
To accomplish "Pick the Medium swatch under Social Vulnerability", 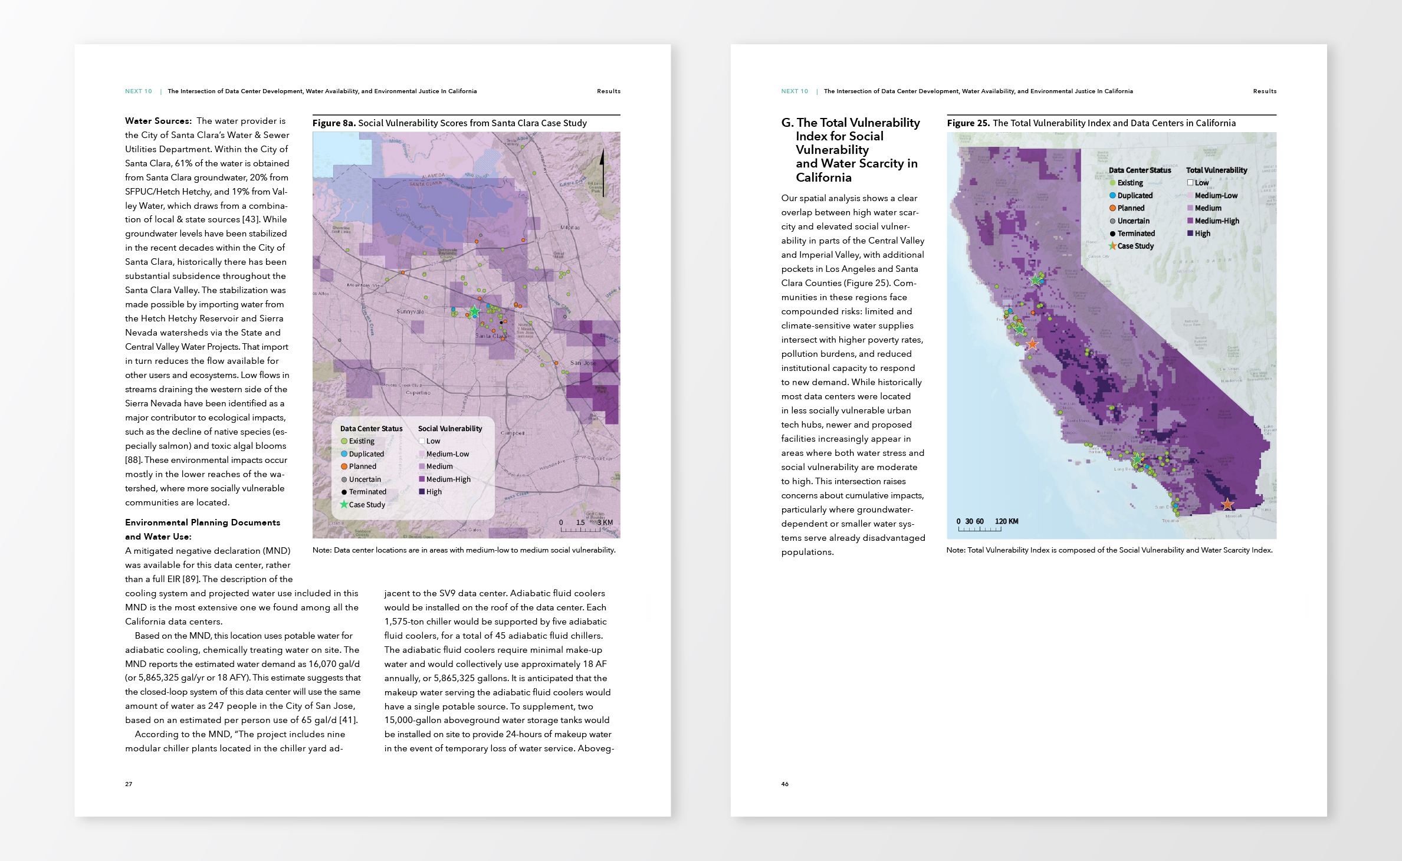I will (422, 466).
